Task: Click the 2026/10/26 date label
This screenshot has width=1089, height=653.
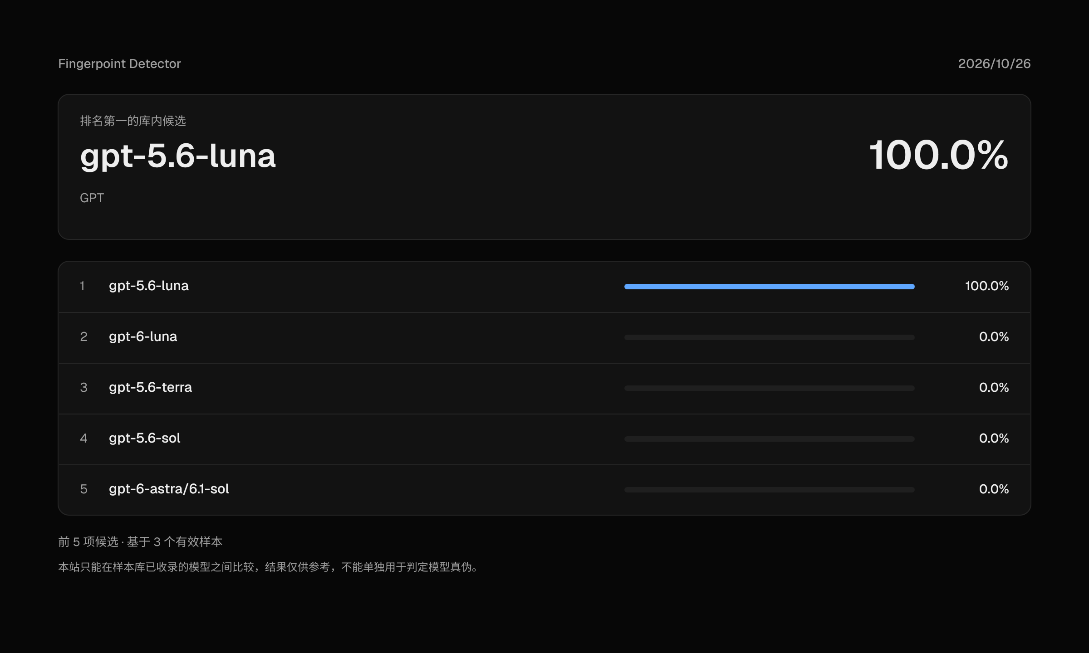Action: pyautogui.click(x=994, y=63)
